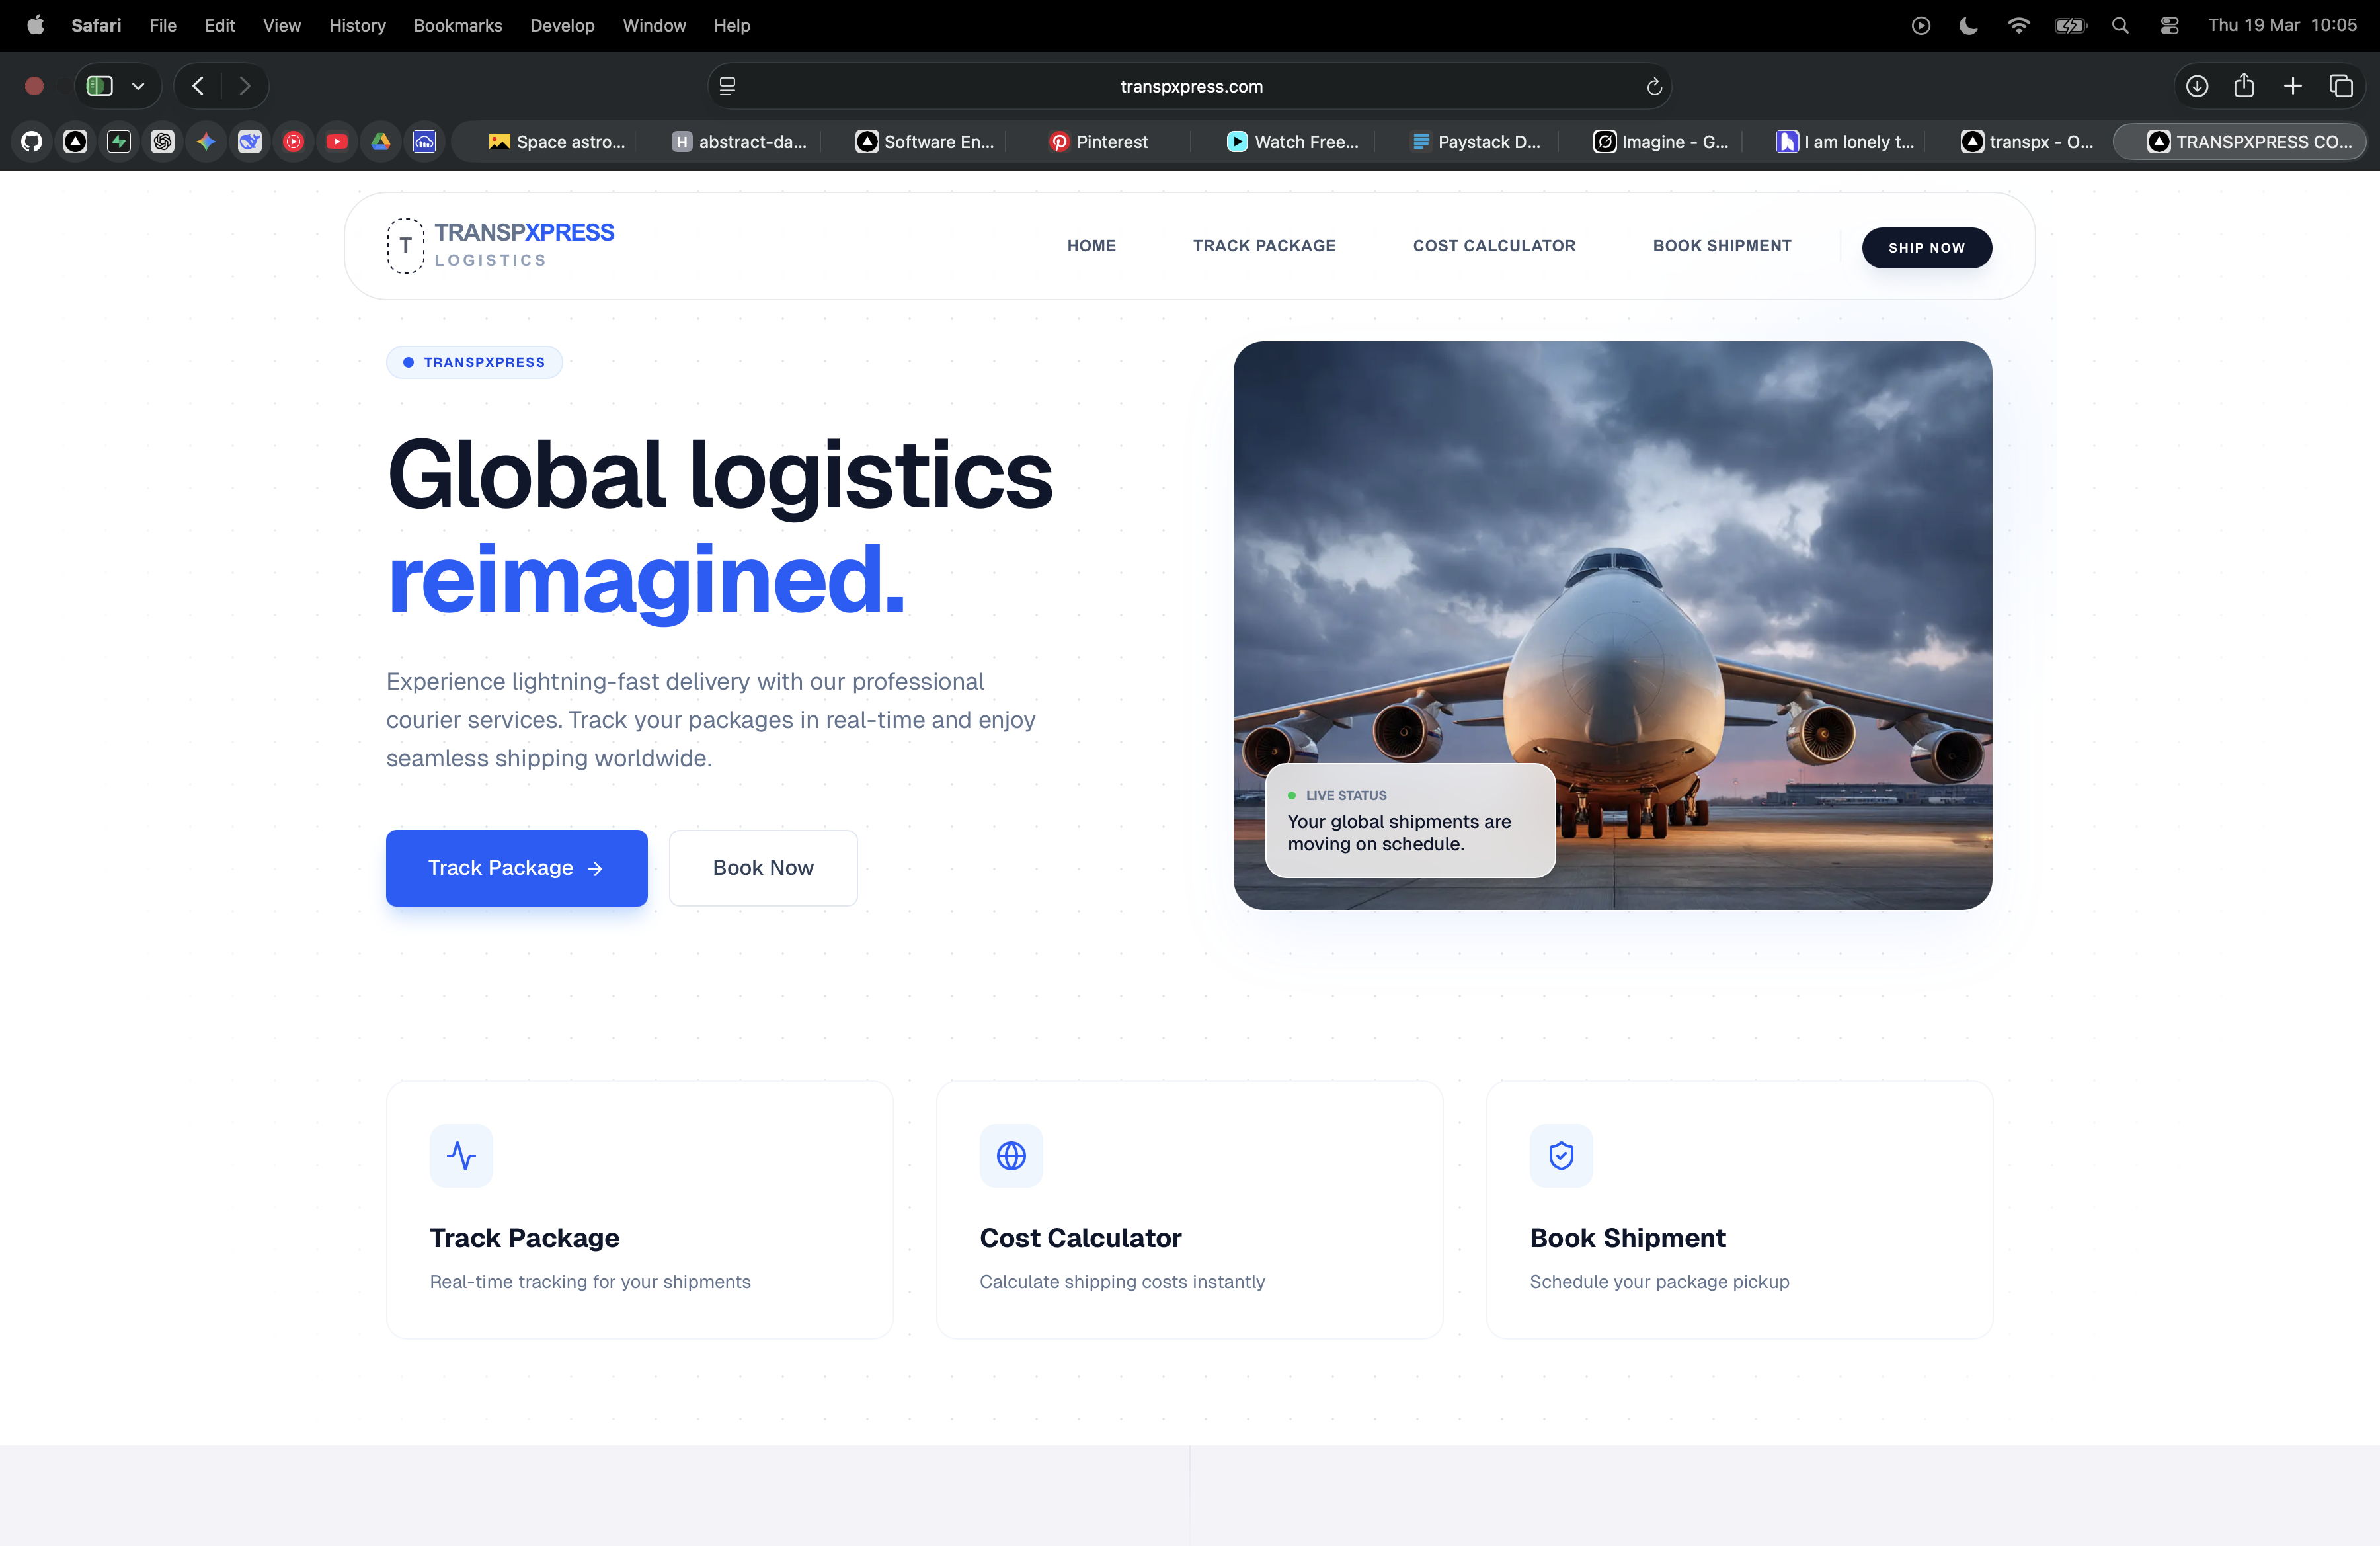2380x1546 pixels.
Task: Click the TRANSPXPRESS logo in the navbar
Action: click(x=500, y=245)
